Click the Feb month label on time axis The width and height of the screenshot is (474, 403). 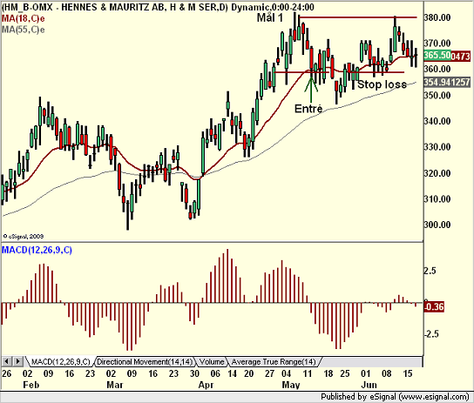point(31,385)
